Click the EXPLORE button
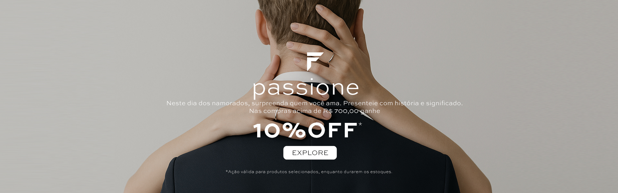Image resolution: width=618 pixels, height=193 pixels. [x=310, y=153]
